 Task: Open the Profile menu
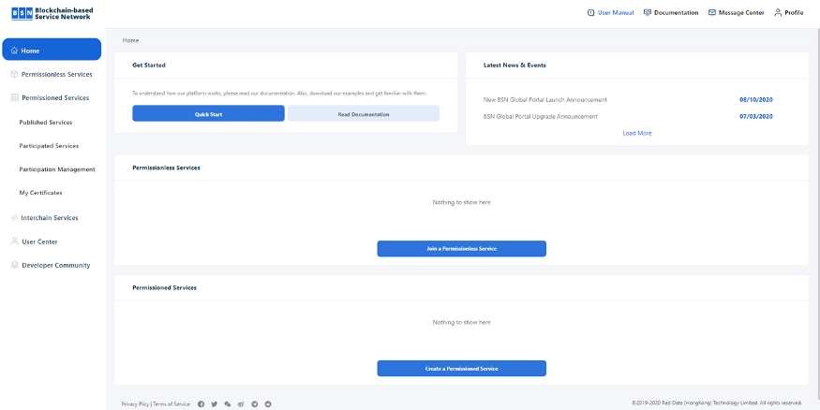789,12
